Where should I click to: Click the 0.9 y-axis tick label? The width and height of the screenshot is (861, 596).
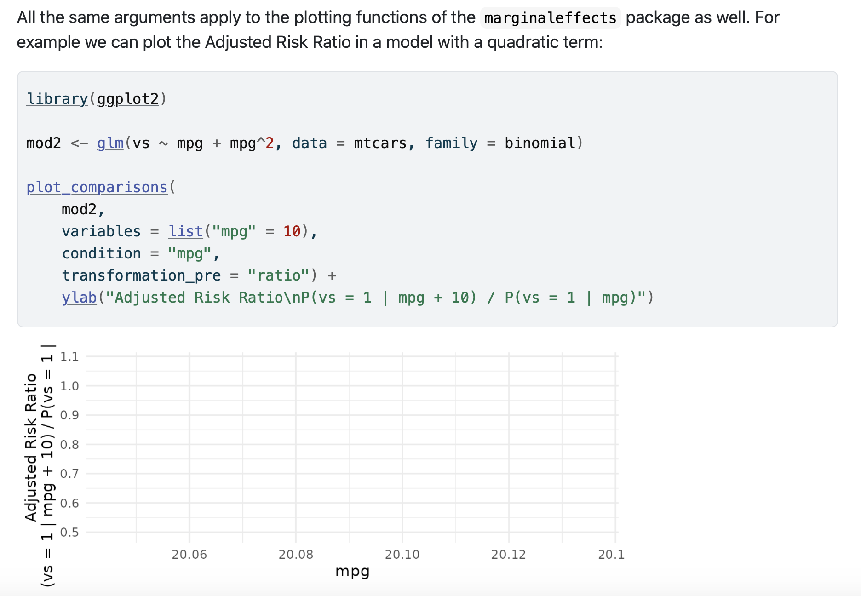click(x=69, y=415)
